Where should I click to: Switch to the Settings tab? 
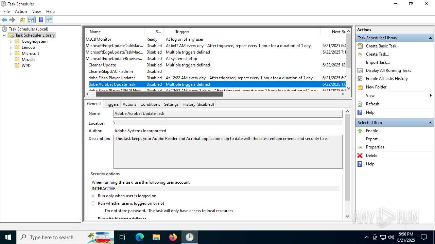[x=171, y=104]
